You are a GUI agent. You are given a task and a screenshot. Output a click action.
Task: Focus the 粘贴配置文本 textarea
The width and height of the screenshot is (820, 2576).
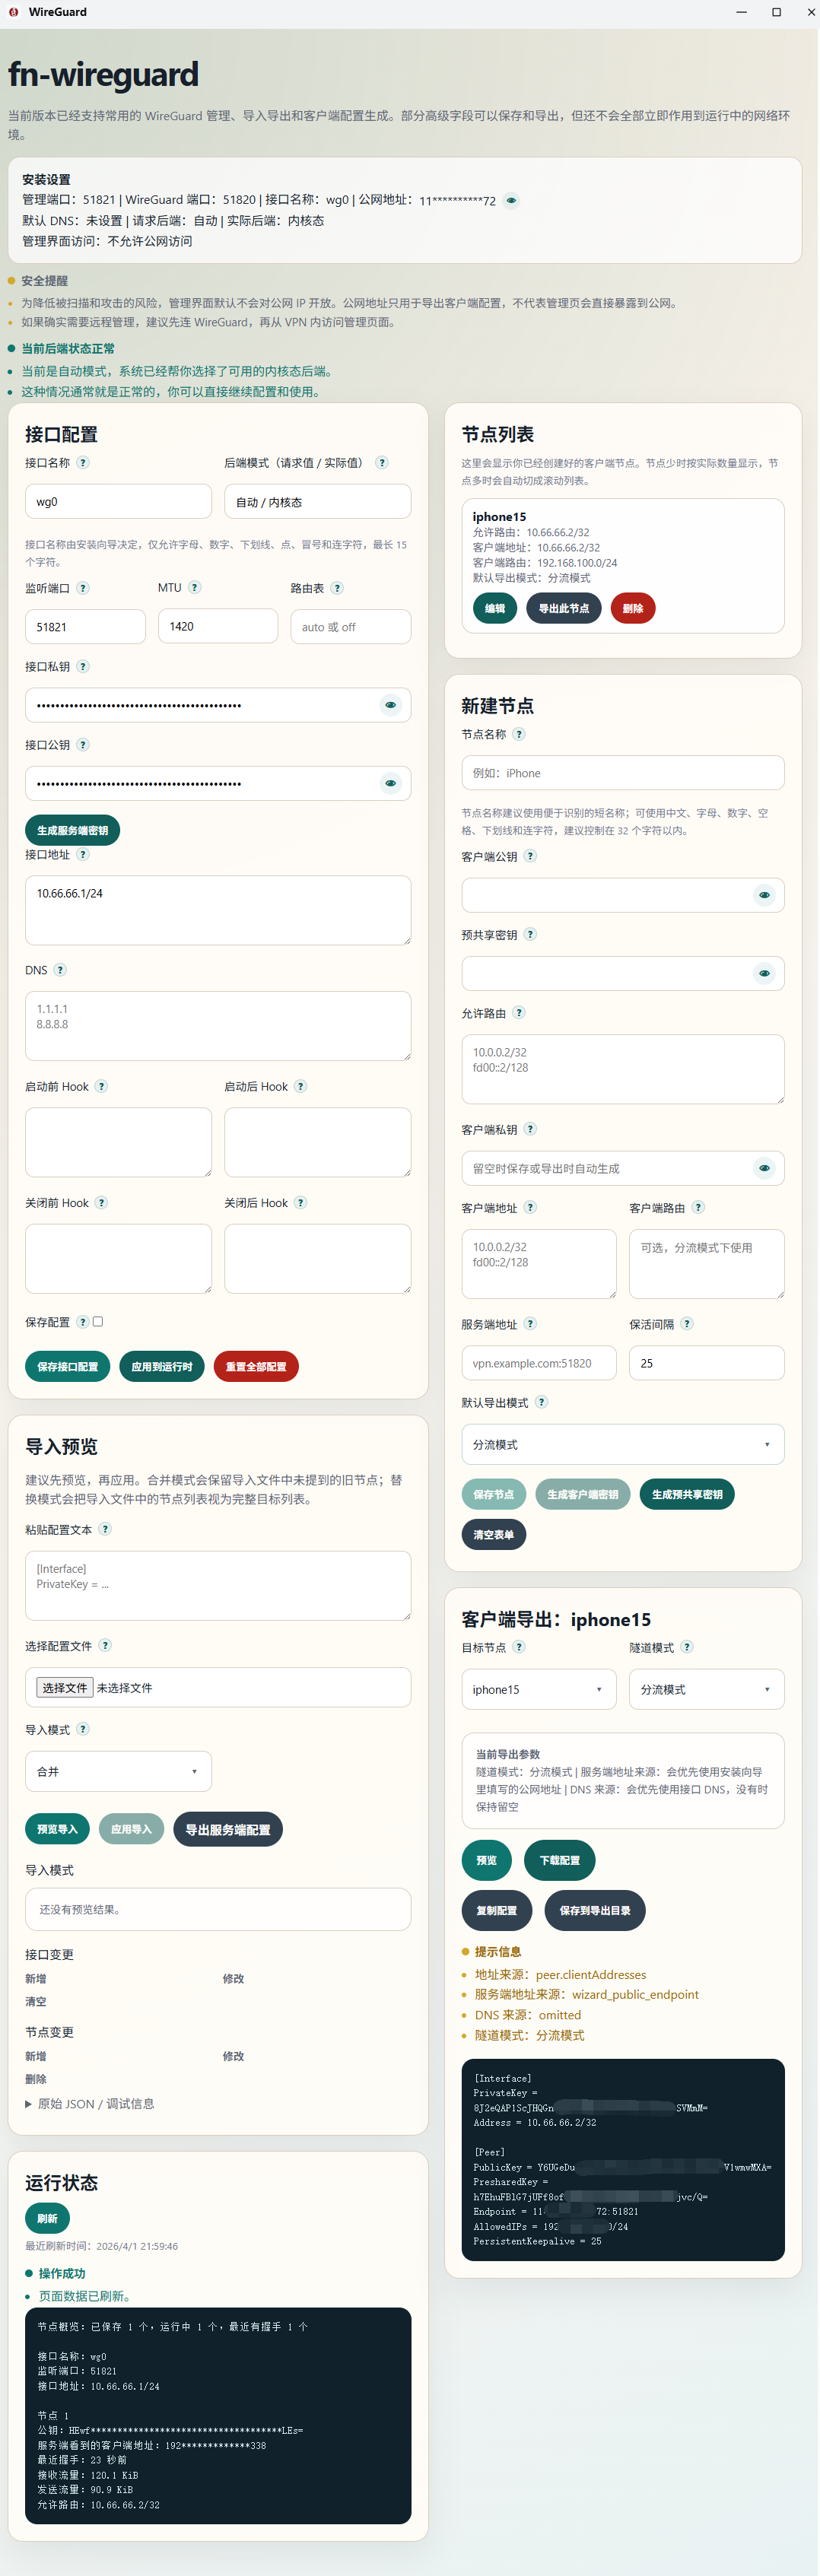(x=218, y=1585)
